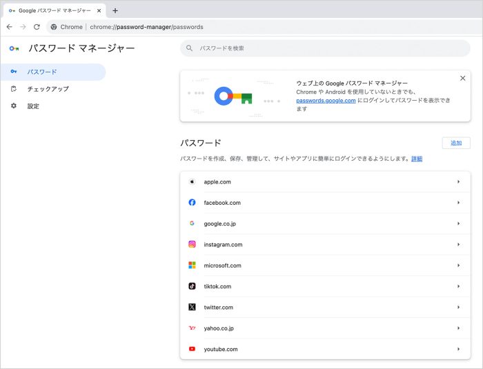Dismiss the Google パスワード マネージャー banner

(x=462, y=79)
